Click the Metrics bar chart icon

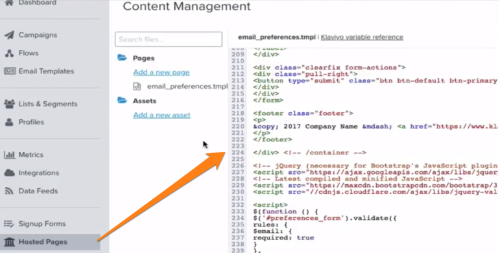[x=10, y=155]
